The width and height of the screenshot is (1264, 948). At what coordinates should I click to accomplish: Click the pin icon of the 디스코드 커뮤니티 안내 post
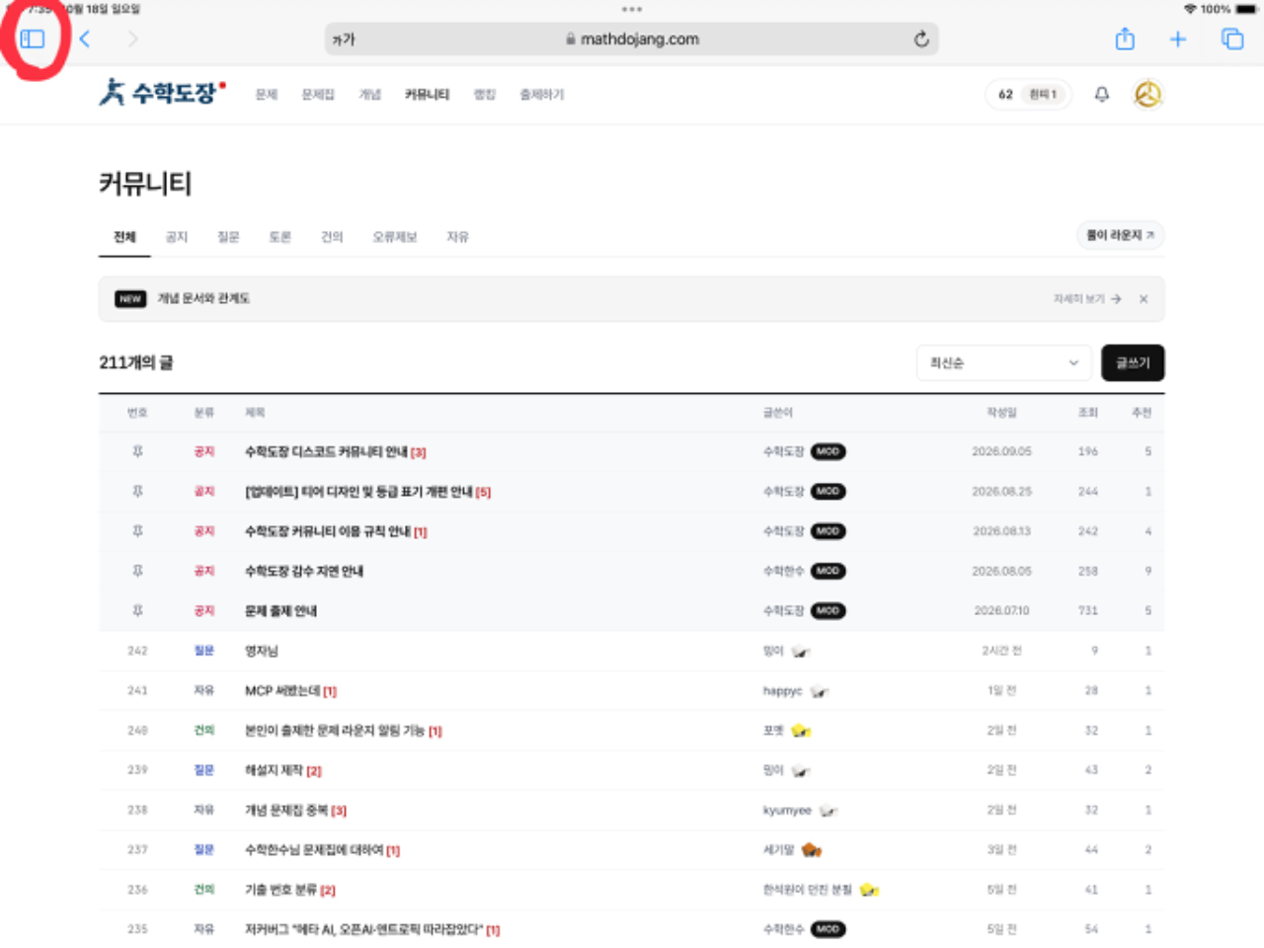coord(137,451)
